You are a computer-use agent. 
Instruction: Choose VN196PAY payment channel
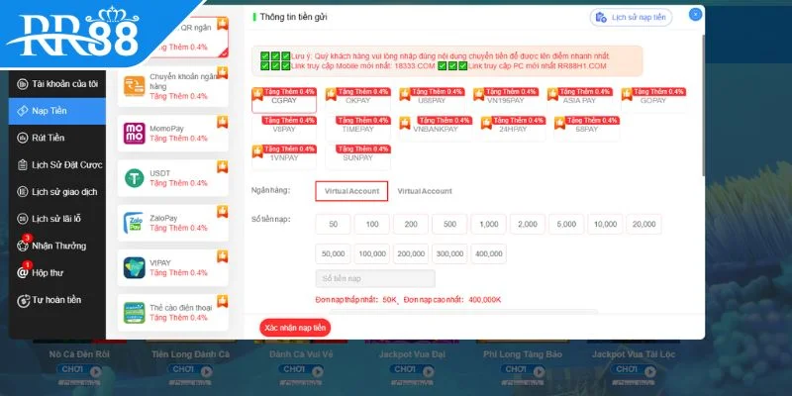506,101
